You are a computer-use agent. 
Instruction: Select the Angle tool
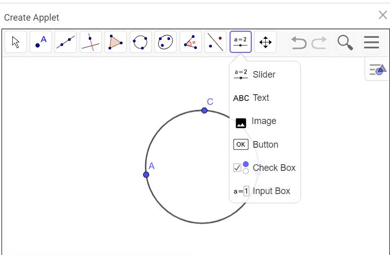pyautogui.click(x=191, y=42)
